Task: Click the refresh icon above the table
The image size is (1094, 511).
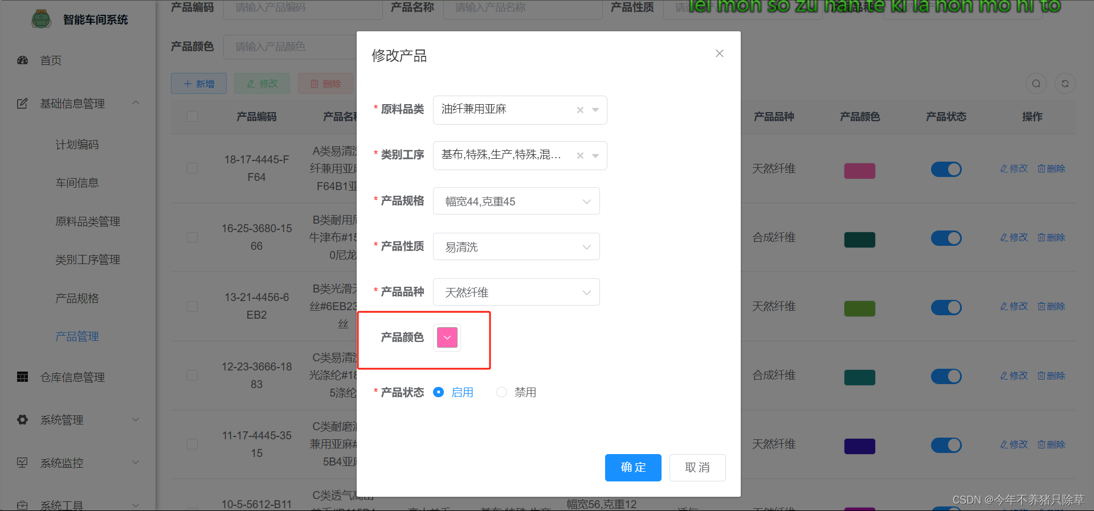Action: click(x=1065, y=84)
